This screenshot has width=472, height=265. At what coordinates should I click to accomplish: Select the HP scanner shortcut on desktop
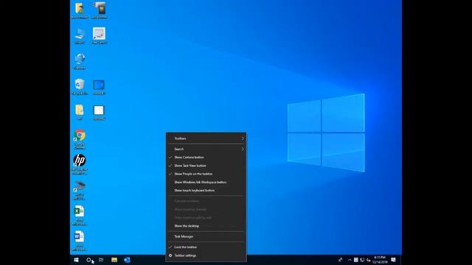(79, 190)
